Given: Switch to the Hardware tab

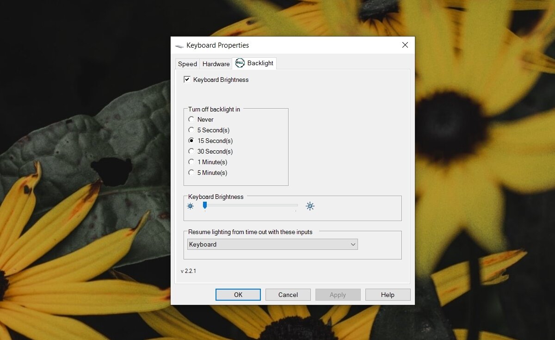Looking at the screenshot, I should coord(216,64).
